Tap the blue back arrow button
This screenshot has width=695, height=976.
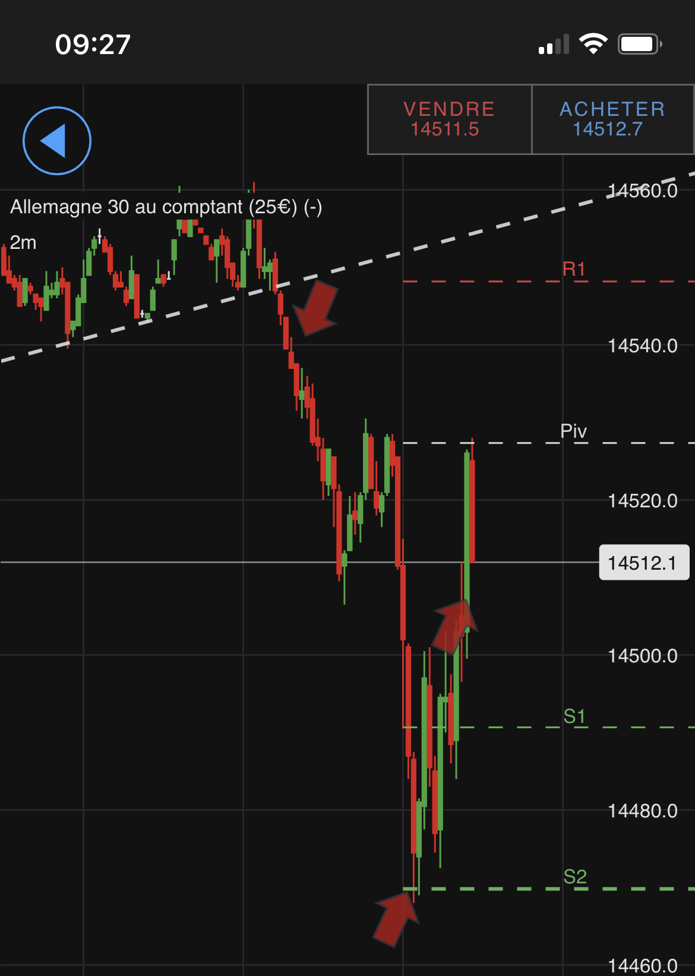pyautogui.click(x=57, y=141)
